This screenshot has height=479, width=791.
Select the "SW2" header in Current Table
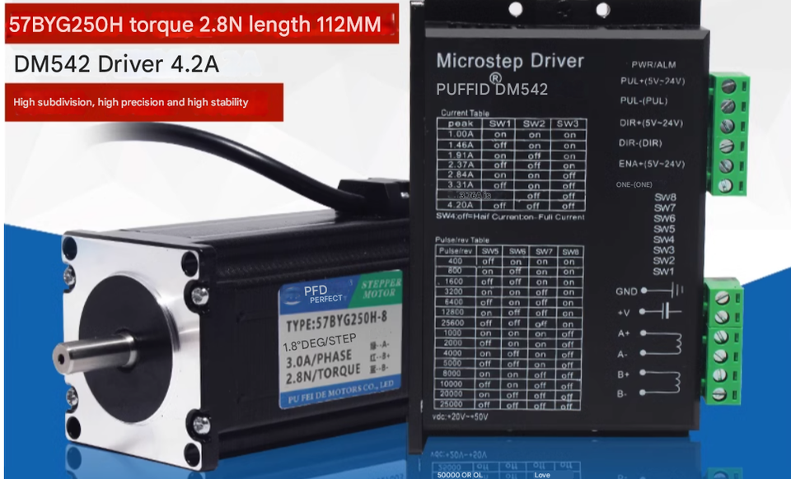[x=534, y=123]
